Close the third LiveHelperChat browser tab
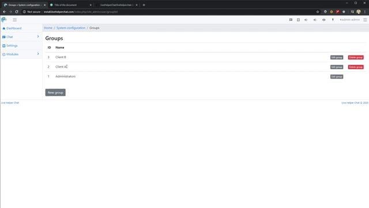This screenshot has height=208, width=369. 137,5
